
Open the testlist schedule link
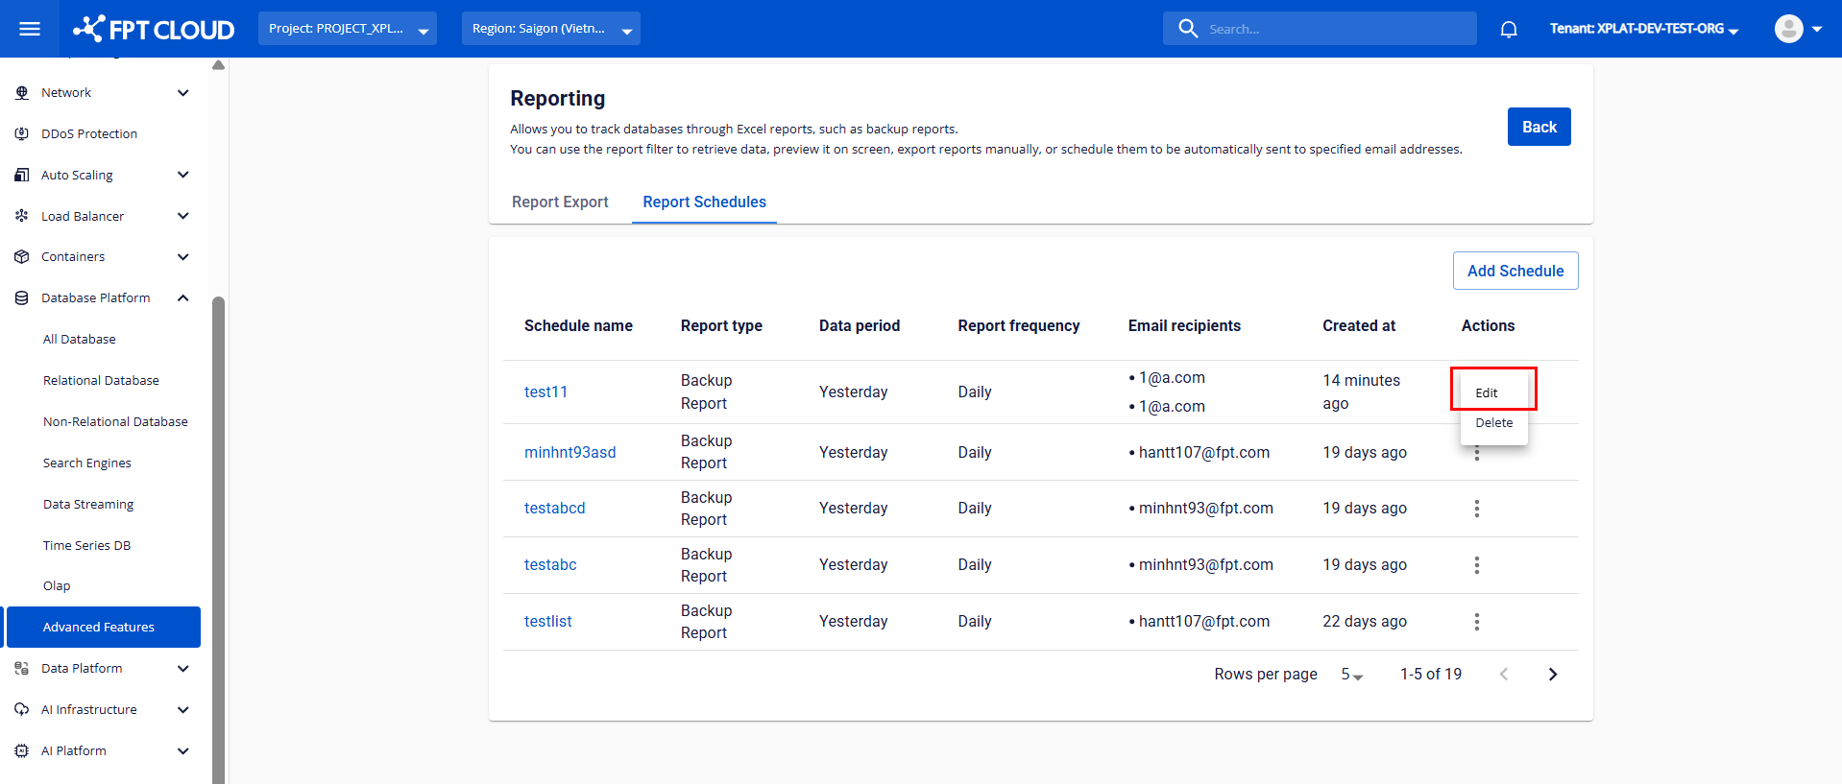(x=547, y=622)
